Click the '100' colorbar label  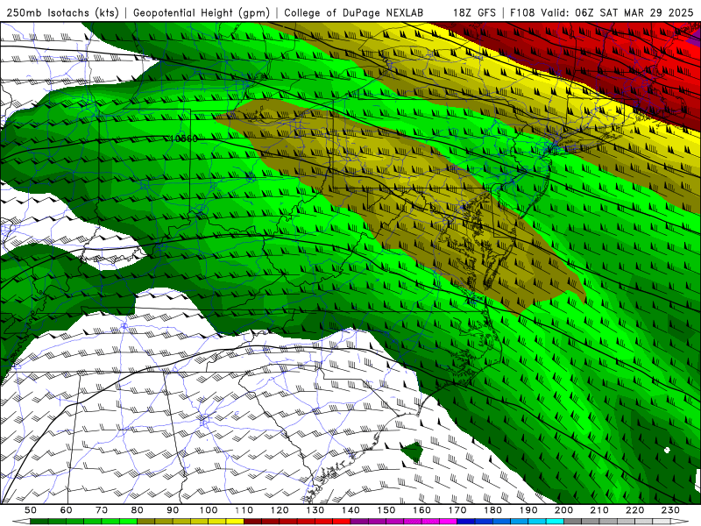pos(208,510)
